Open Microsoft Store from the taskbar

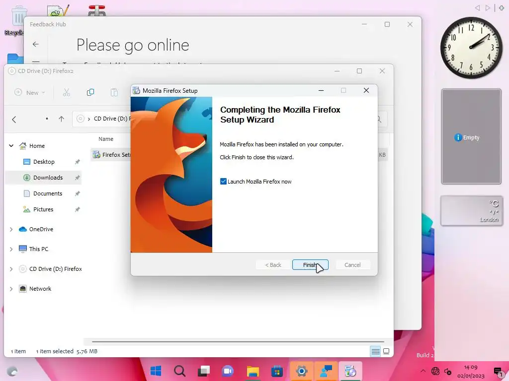pos(277,371)
